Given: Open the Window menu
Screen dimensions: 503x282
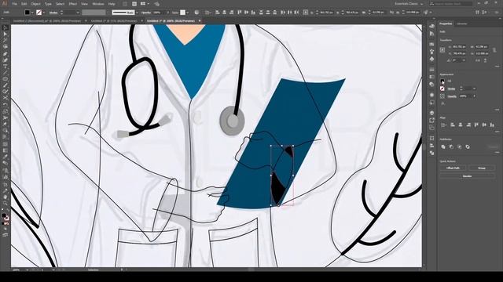Looking at the screenshot, I should click(x=98, y=4).
